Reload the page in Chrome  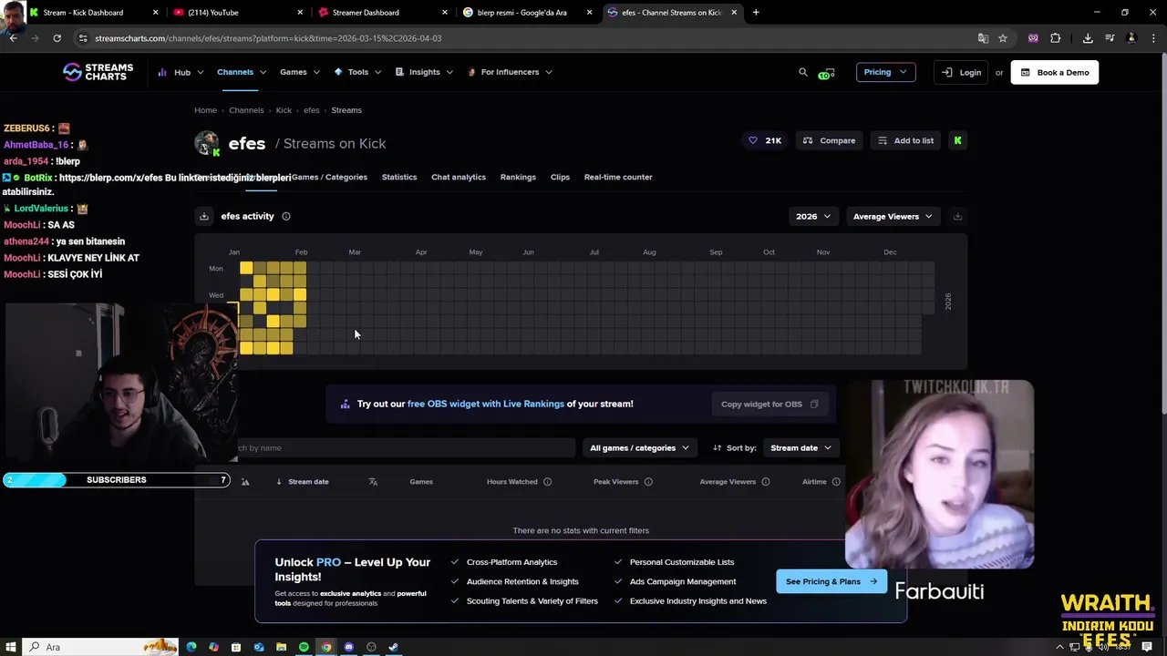[57, 38]
